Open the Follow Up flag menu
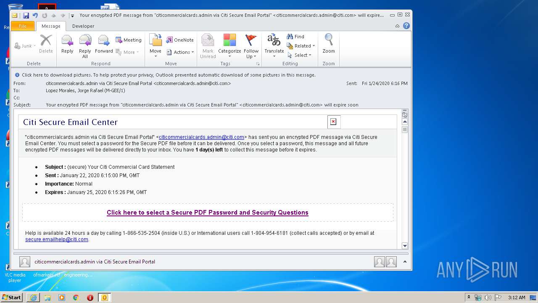This screenshot has height=303, width=538. (x=251, y=46)
